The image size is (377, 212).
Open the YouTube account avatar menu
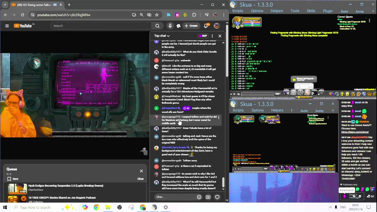[x=216, y=26]
